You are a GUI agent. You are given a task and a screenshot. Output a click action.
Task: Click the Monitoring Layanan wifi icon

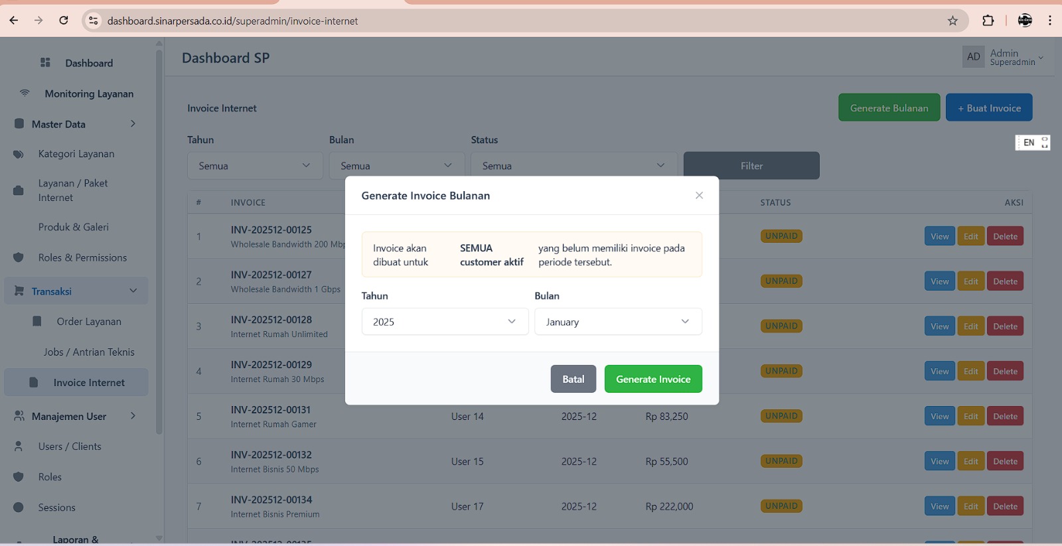pos(25,93)
